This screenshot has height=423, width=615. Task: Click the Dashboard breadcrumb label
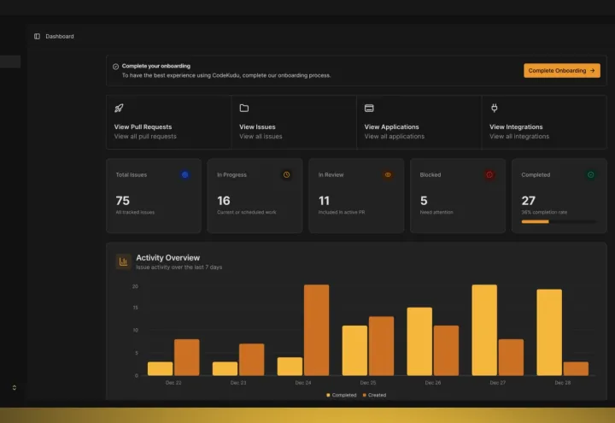[x=60, y=37]
